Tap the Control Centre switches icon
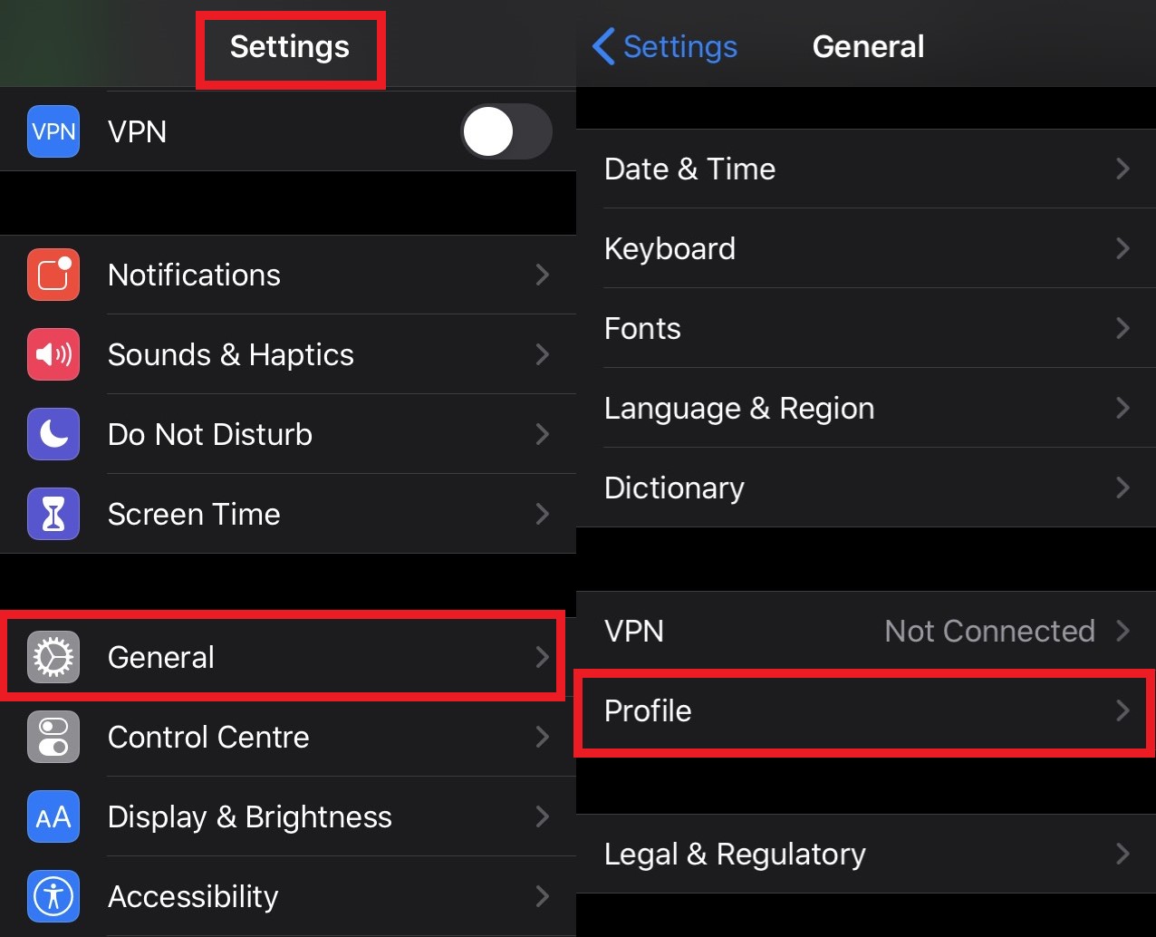1156x937 pixels. pos(53,737)
